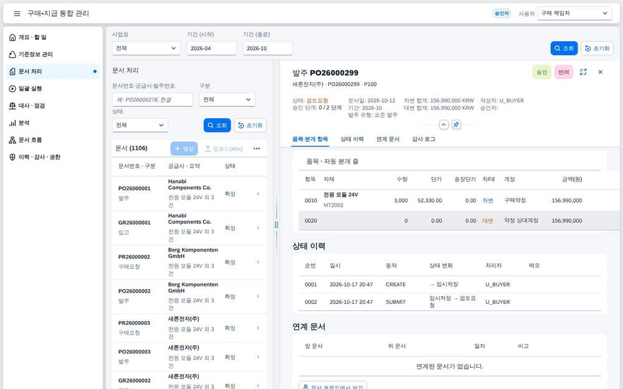Image resolution: width=623 pixels, height=389 pixels.
Task: Switch to 감사 로그 tab
Action: 424,139
